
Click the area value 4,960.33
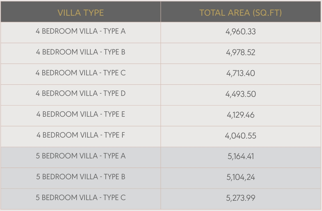tap(241, 32)
